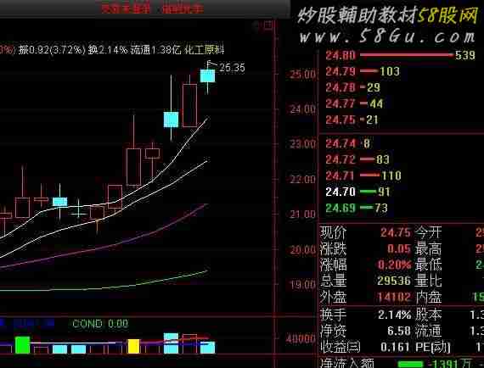
Task: Click the bright green volume bar
Action: click(23, 345)
